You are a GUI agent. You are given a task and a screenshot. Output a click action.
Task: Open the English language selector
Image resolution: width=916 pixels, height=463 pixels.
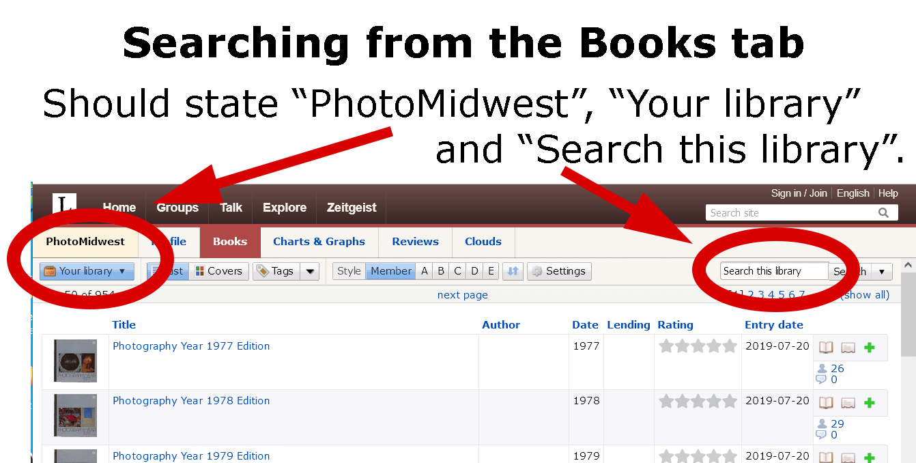click(853, 193)
